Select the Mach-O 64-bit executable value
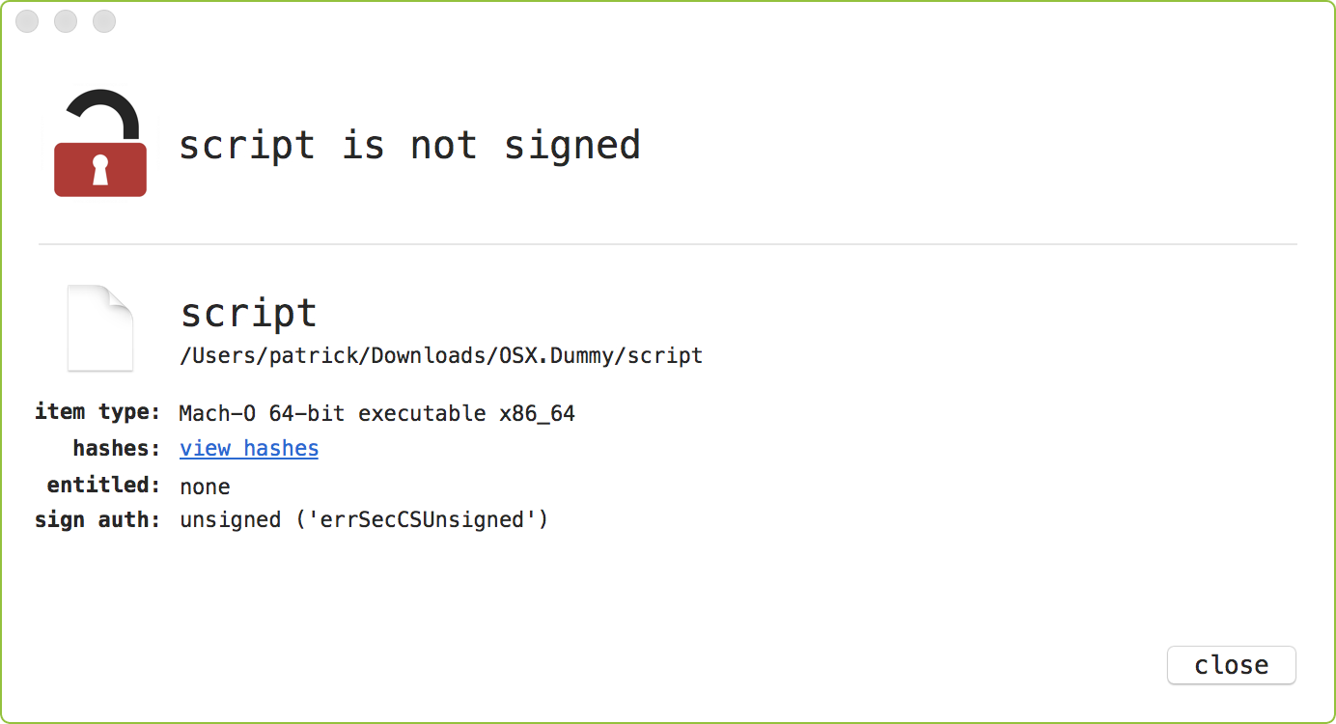 point(376,414)
